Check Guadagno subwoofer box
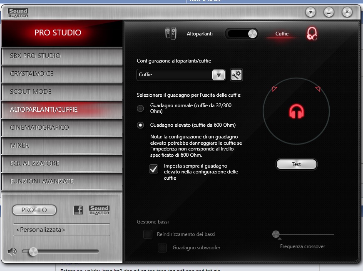 162,248
